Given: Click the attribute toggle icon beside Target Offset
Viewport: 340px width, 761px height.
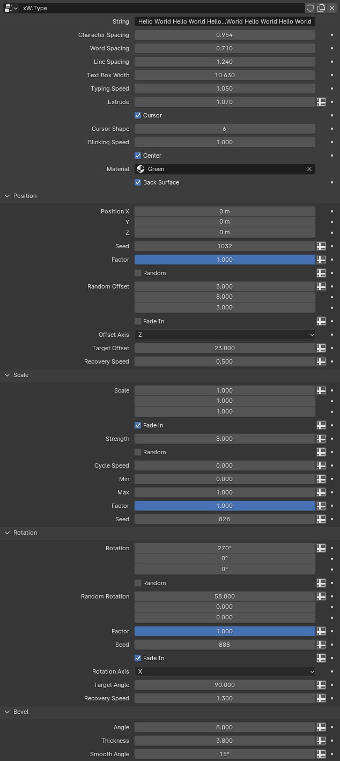Looking at the screenshot, I should tap(321, 348).
